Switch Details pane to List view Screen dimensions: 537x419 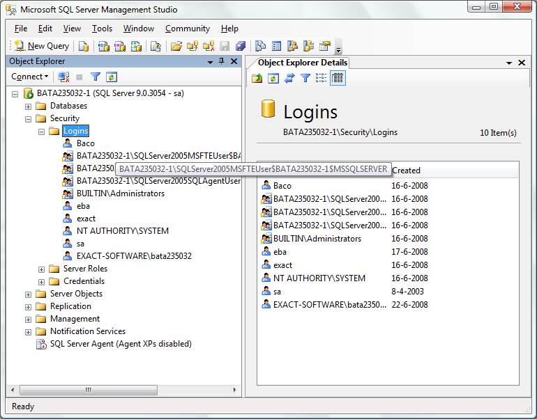click(x=321, y=78)
